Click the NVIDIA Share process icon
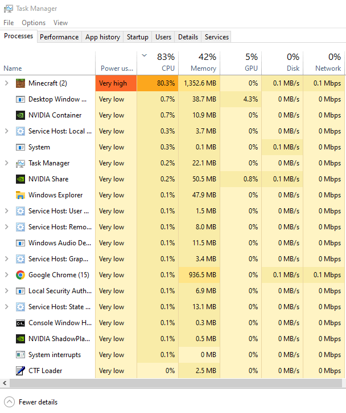The image size is (346, 413). click(x=20, y=179)
